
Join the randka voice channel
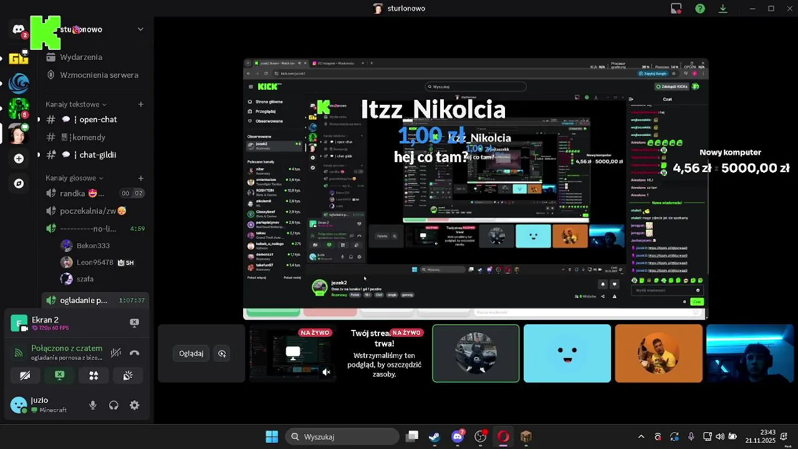(95, 193)
